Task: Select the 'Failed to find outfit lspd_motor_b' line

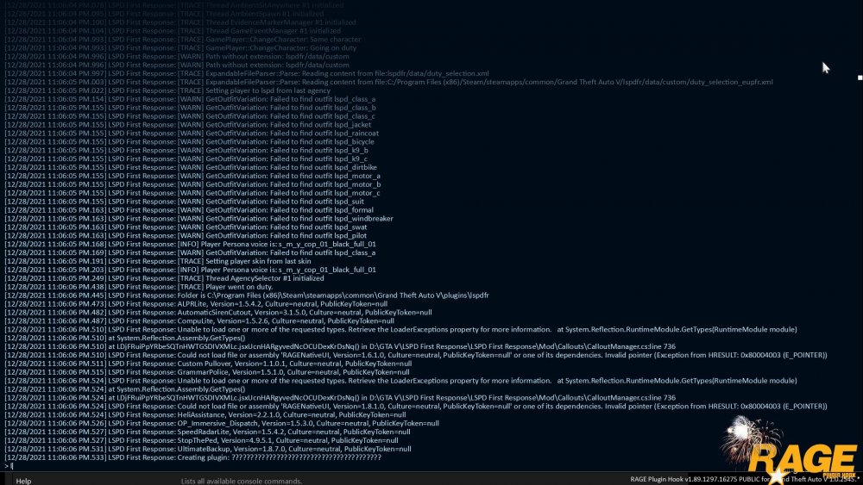Action: pos(192,184)
